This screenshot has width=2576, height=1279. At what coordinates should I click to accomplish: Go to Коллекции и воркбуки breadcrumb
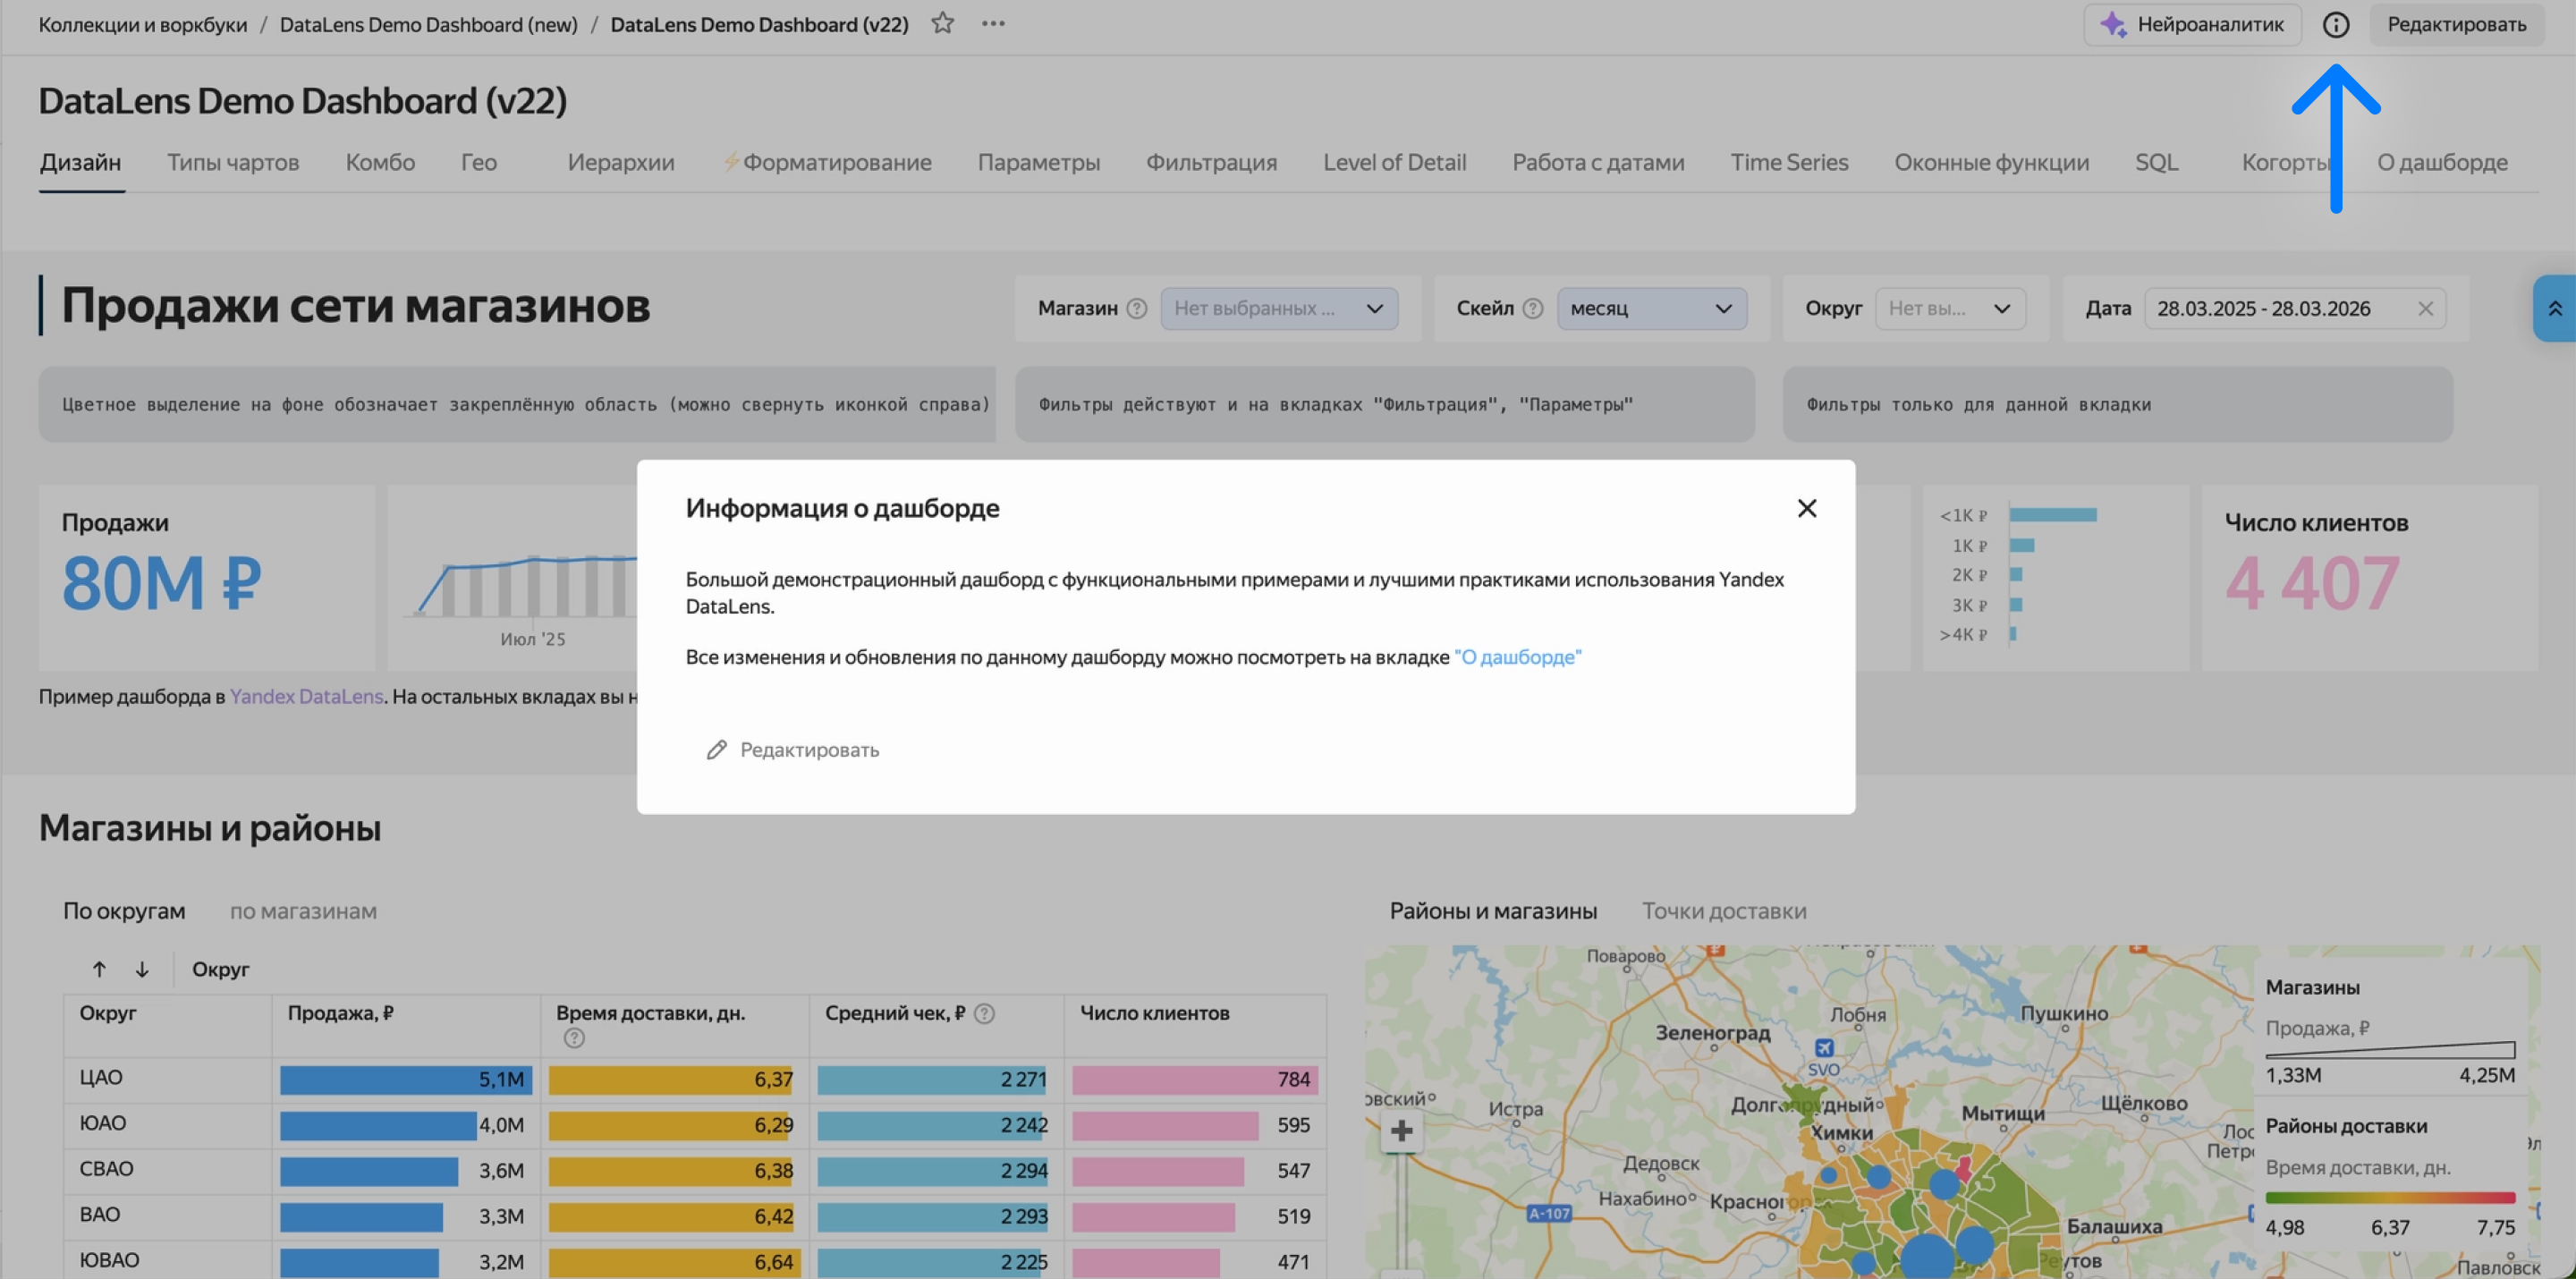[x=143, y=24]
